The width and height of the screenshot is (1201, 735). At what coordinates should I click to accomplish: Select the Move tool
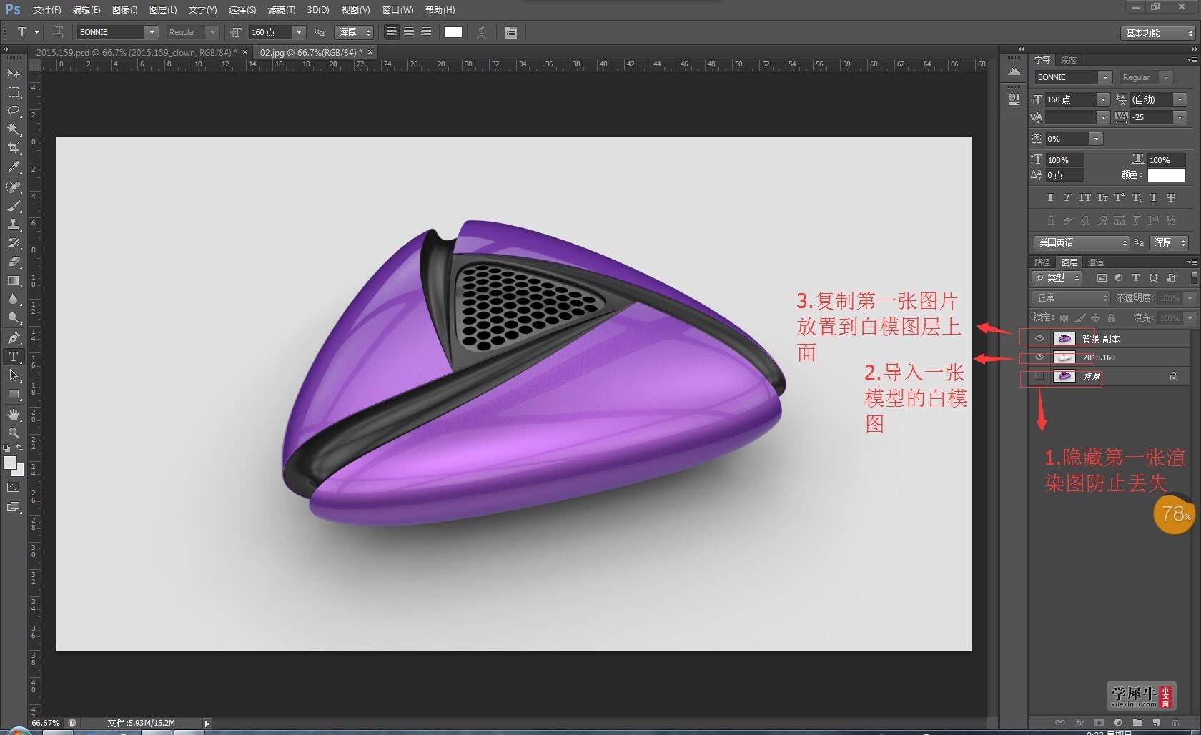click(13, 73)
